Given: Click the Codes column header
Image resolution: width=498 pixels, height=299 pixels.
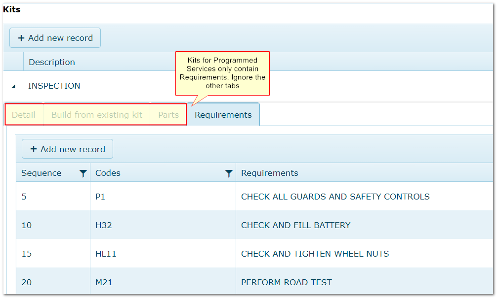Looking at the screenshot, I should [x=108, y=173].
